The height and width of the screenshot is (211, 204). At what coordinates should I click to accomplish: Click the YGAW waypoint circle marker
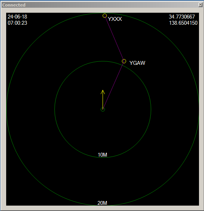124,61
